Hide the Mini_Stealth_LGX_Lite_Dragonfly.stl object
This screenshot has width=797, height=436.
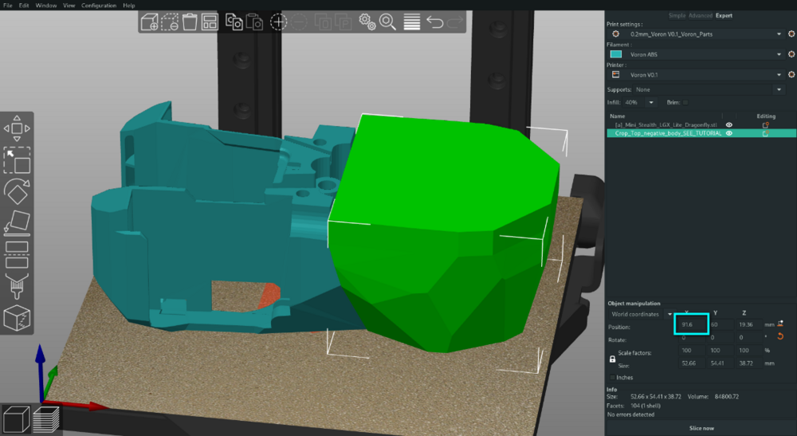[729, 124]
